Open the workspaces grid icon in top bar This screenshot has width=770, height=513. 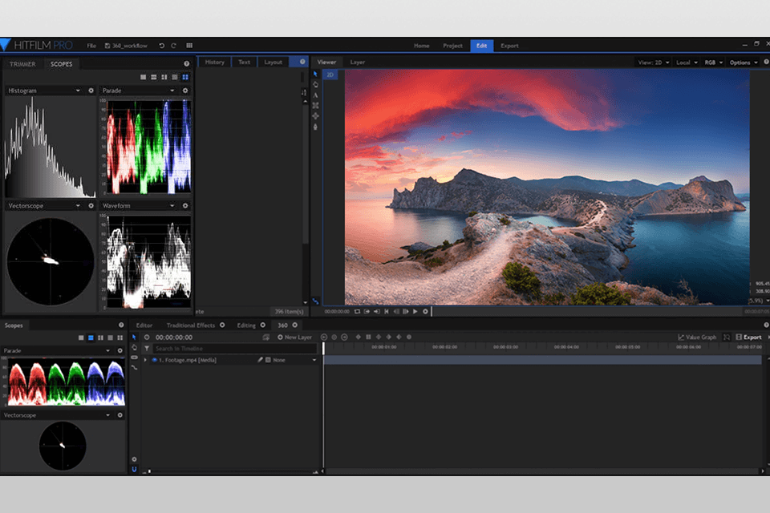[189, 46]
